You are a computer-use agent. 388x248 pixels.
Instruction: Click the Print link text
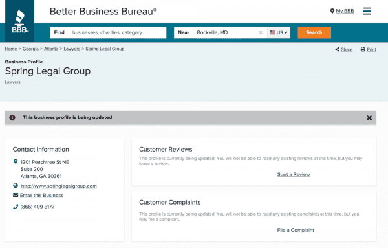click(x=371, y=49)
